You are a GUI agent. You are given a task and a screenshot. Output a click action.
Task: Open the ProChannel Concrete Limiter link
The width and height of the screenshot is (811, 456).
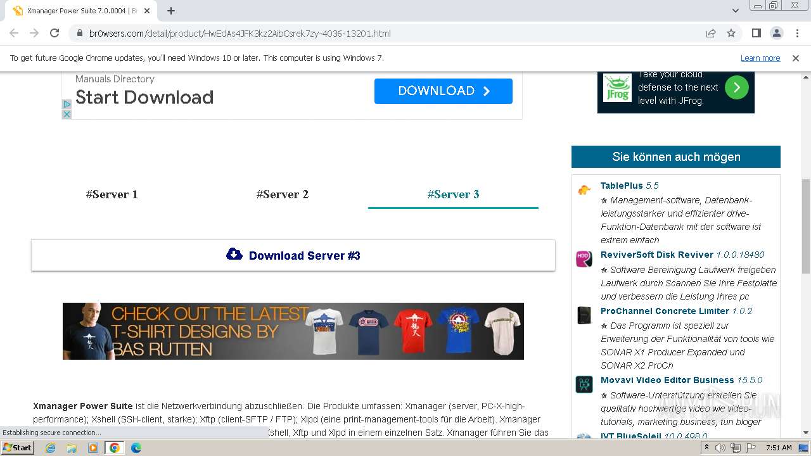click(x=676, y=311)
